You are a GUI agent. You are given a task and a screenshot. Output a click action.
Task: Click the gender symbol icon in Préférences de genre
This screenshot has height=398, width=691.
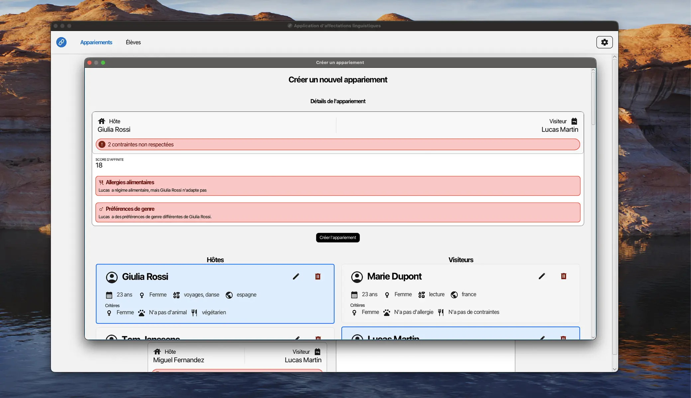pyautogui.click(x=101, y=209)
